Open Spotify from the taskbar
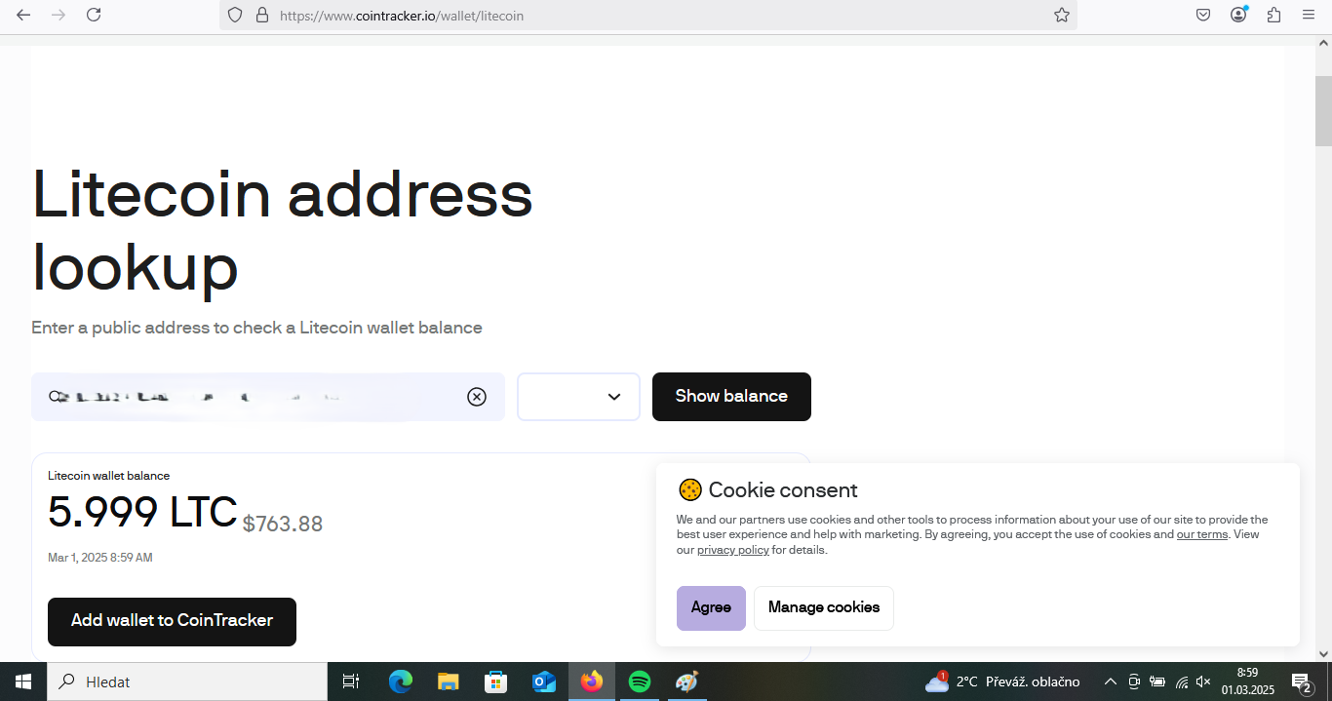1332x701 pixels. click(x=640, y=682)
